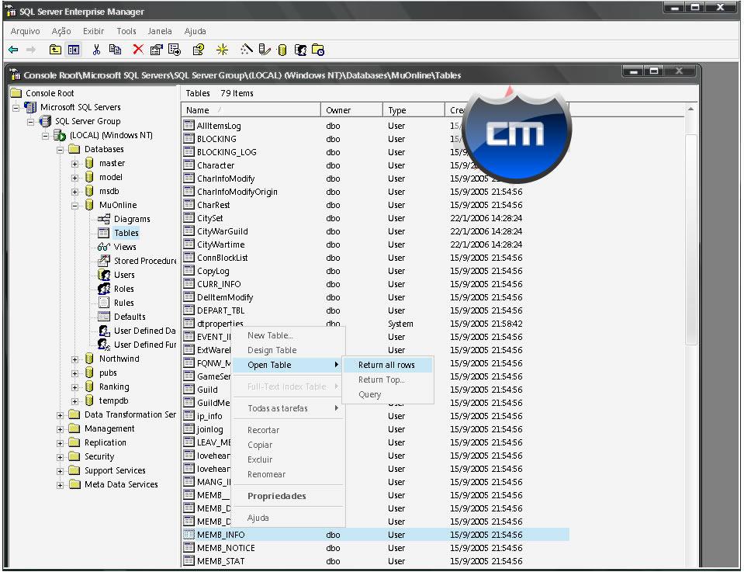Expand the Data Transformation Services node

[x=60, y=415]
